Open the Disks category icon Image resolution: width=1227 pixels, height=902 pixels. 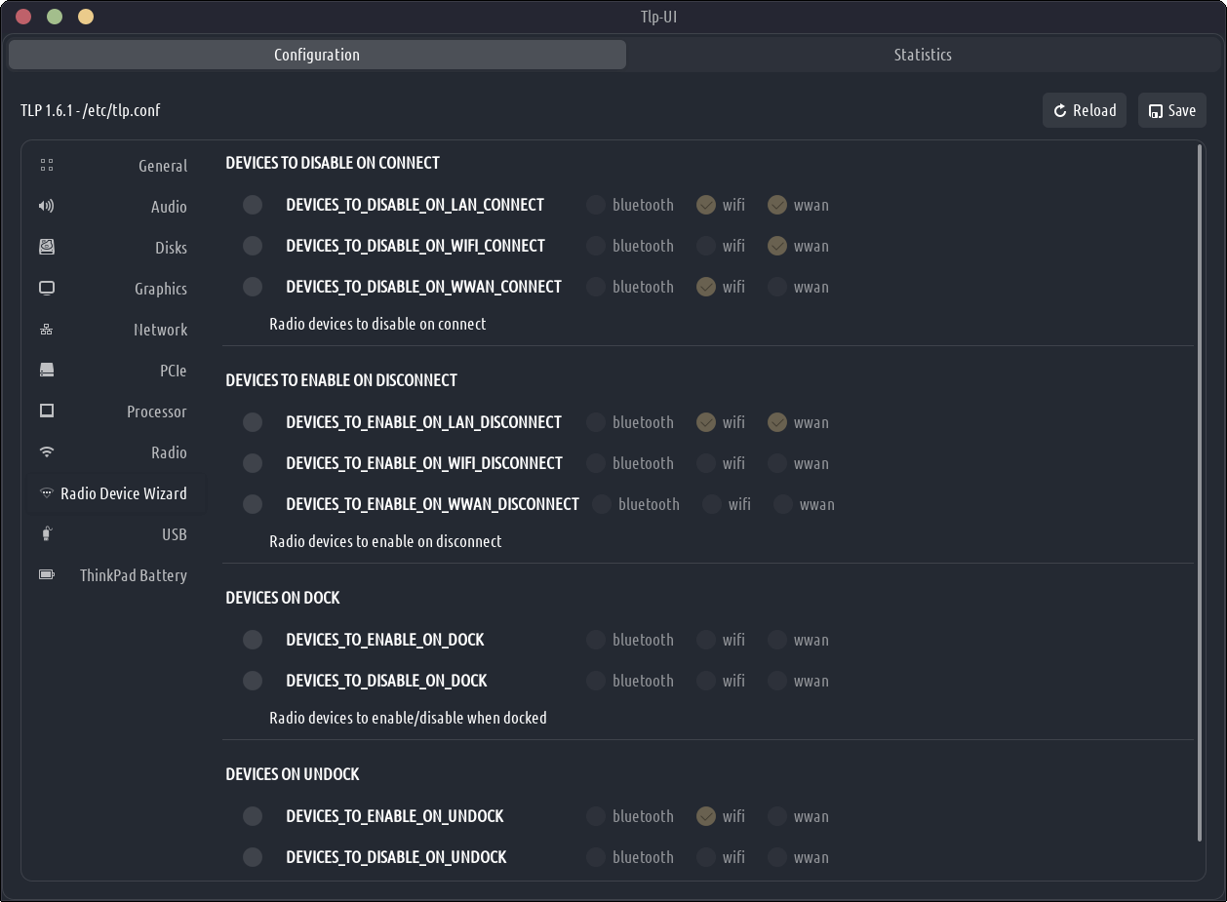pyautogui.click(x=47, y=248)
